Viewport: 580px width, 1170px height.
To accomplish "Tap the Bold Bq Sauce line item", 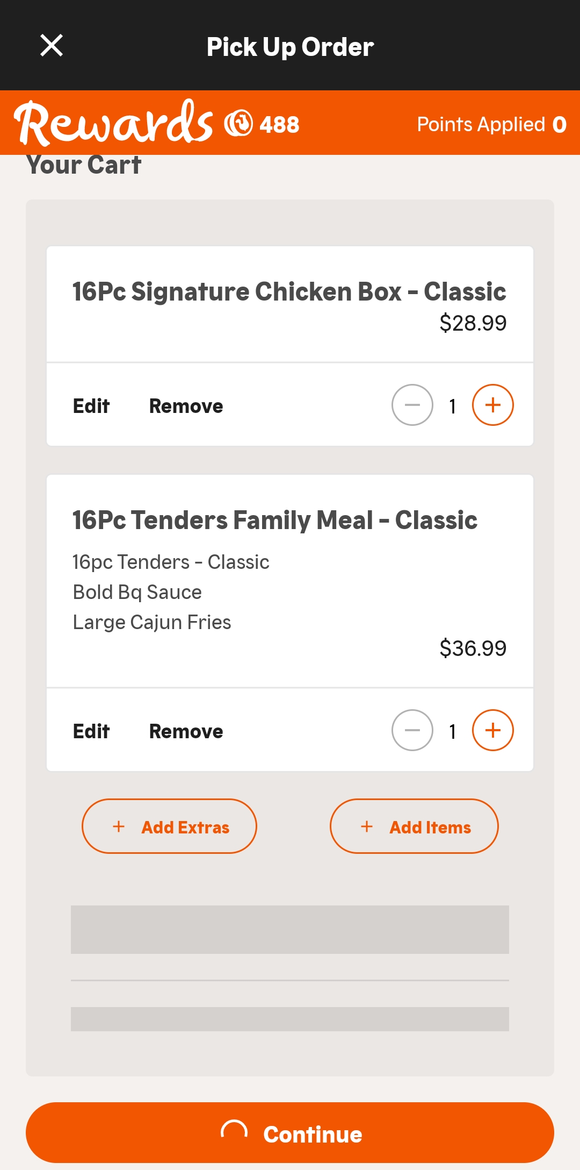I will tap(137, 592).
